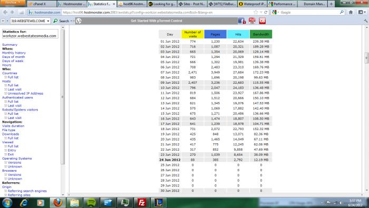Launch Spotify from the taskbar

tap(91, 203)
